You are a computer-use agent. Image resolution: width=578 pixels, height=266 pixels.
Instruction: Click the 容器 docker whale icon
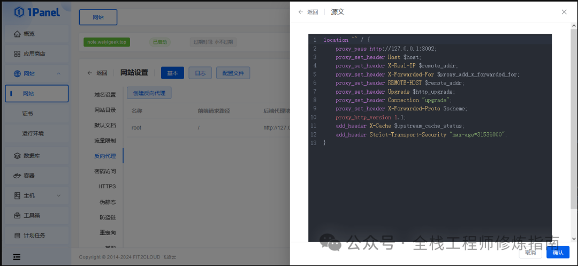(17, 176)
